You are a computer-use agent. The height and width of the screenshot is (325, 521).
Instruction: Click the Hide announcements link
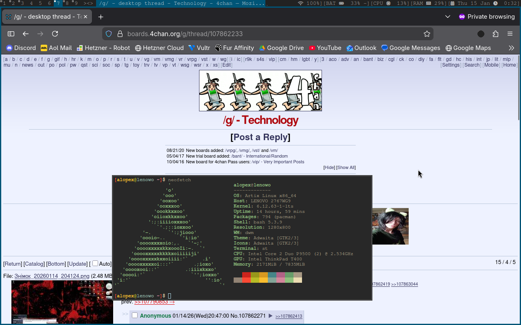tap(329, 167)
